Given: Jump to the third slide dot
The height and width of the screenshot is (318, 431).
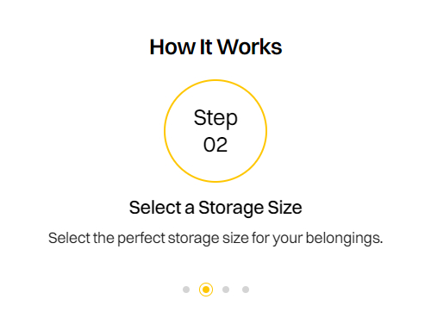Looking at the screenshot, I should click(226, 290).
